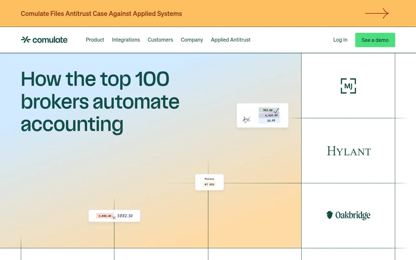Viewport: 416px width, 260px height.
Task: Click the Policy KT DIS card
Action: 209,182
